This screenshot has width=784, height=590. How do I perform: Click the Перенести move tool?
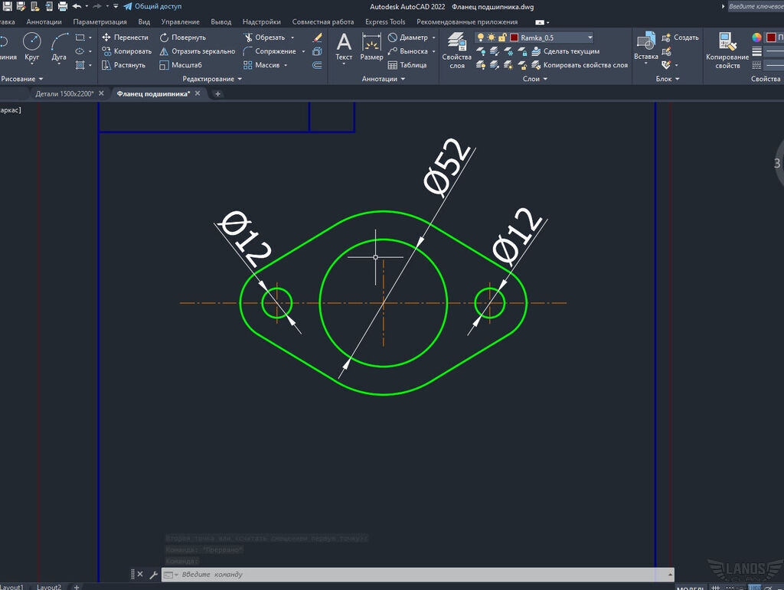(x=125, y=37)
